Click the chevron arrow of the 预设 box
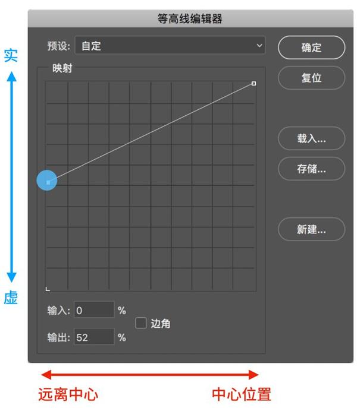The width and height of the screenshot is (357, 408). (259, 46)
